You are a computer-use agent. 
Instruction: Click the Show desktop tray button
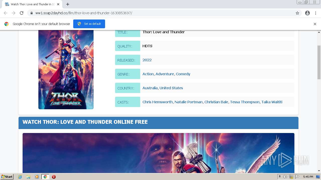point(318,177)
